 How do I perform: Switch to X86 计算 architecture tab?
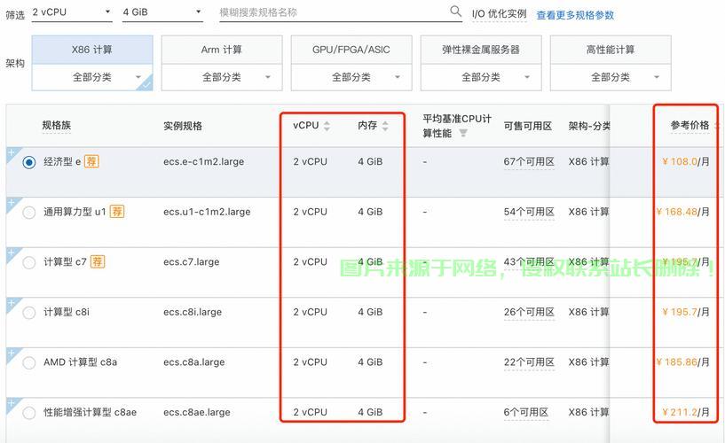coord(92,50)
